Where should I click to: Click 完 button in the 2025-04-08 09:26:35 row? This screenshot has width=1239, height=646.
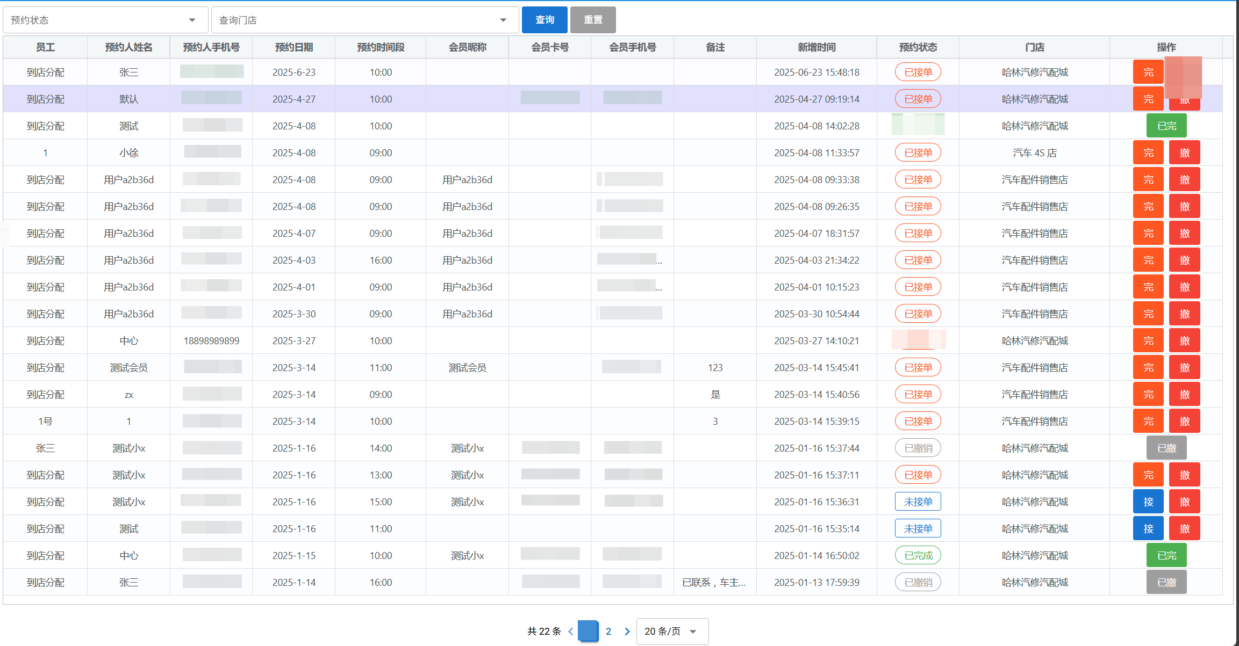[1148, 206]
